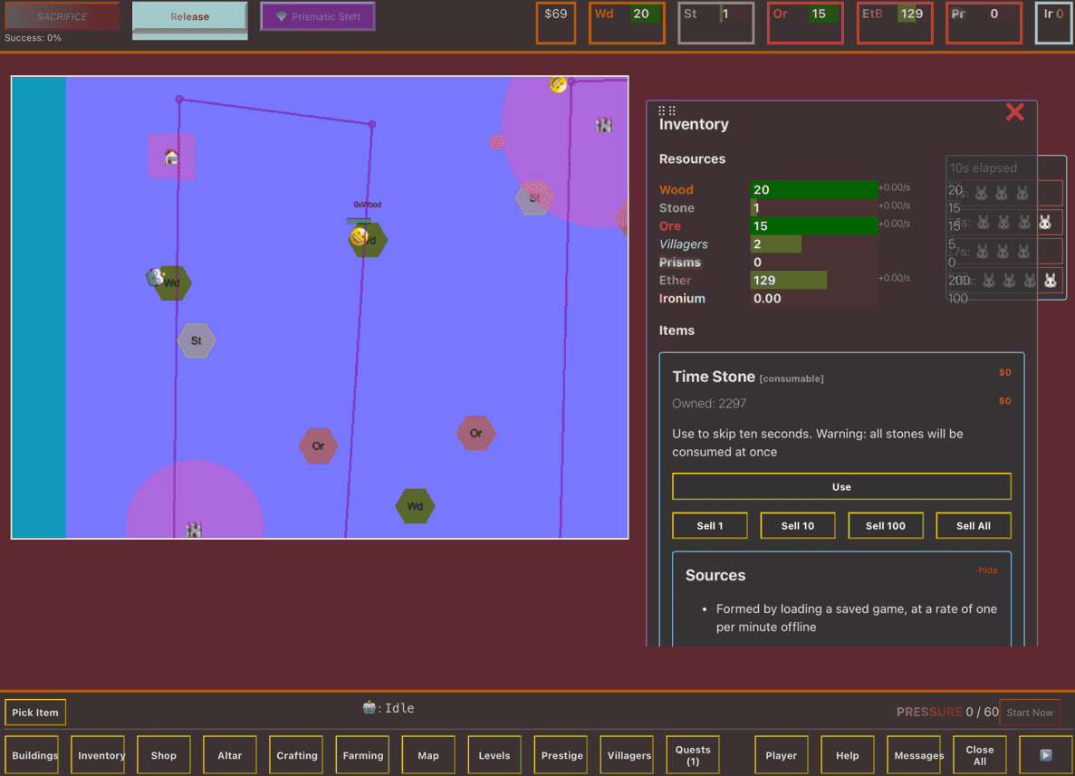Click the house icon on the map
Screen dimensions: 1075x776
coord(172,157)
